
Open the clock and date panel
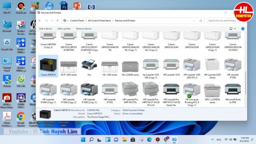pos(244,140)
